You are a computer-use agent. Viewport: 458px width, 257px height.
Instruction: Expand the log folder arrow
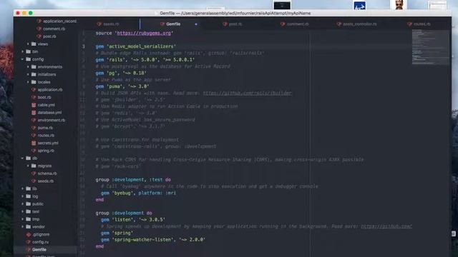coord(23,196)
